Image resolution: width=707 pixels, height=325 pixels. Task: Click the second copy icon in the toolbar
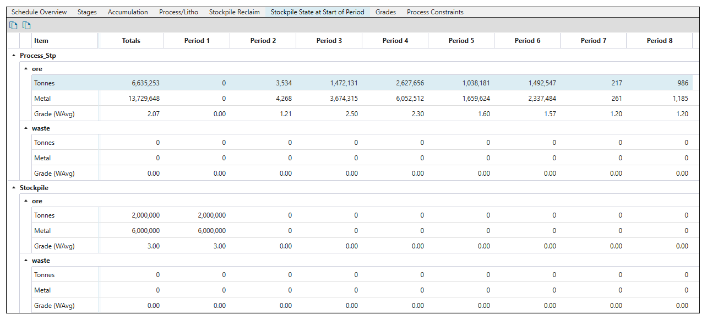coord(26,25)
